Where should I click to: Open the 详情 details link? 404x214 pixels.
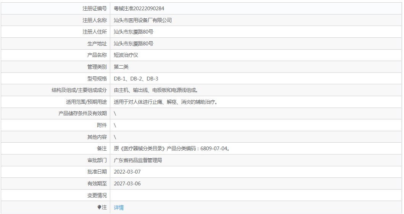[119, 208]
